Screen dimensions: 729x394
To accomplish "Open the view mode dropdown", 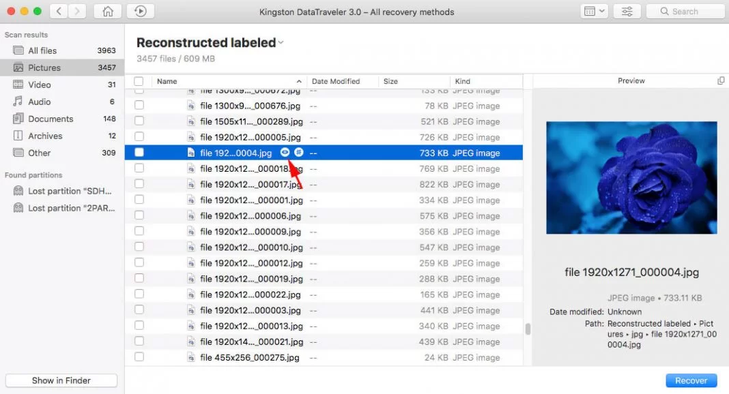I will [x=594, y=11].
